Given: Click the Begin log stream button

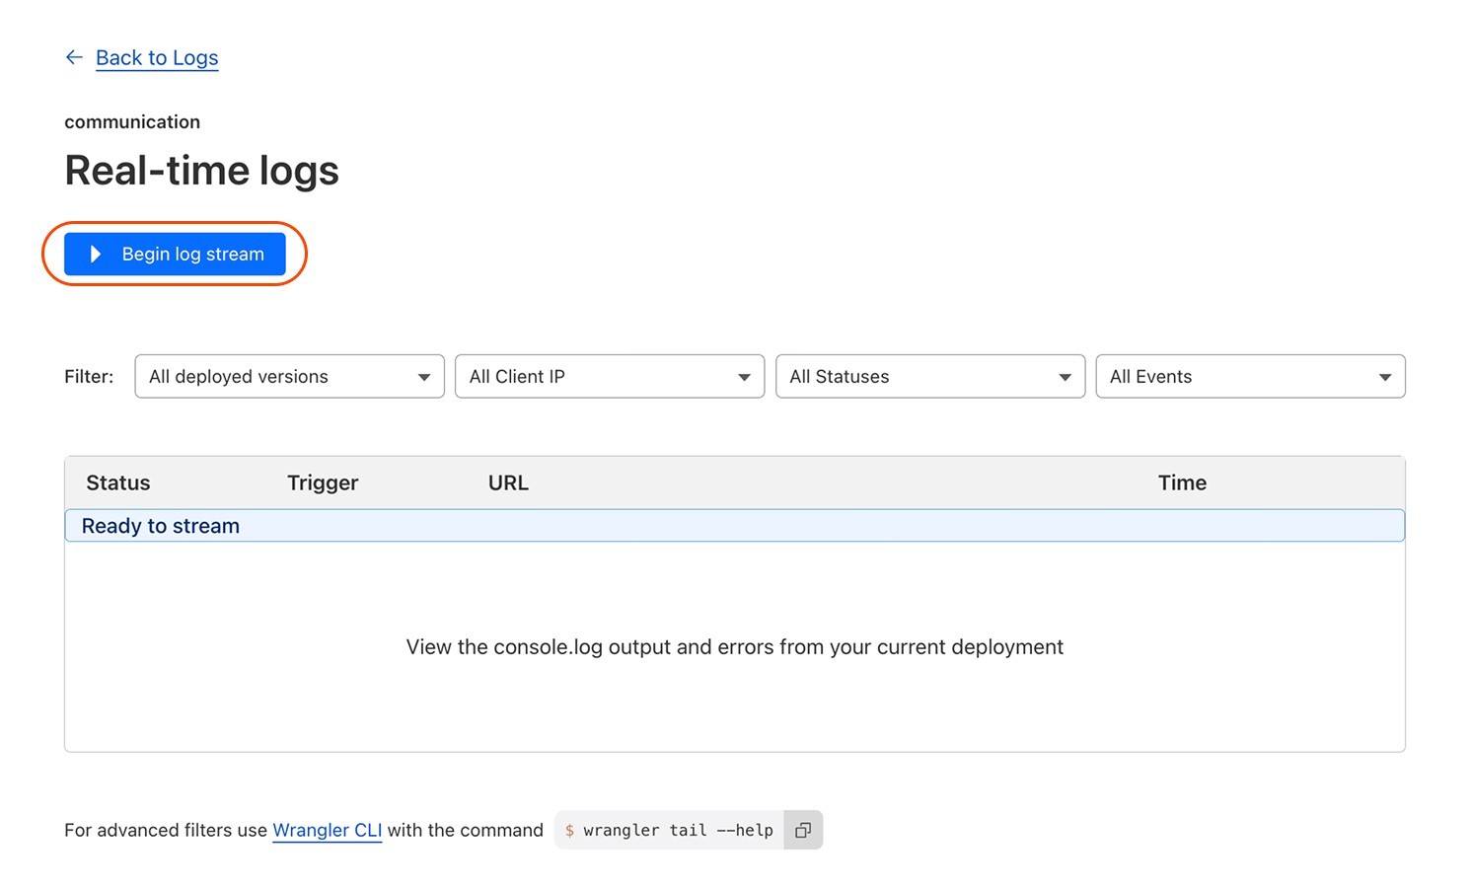Looking at the screenshot, I should 175,254.
